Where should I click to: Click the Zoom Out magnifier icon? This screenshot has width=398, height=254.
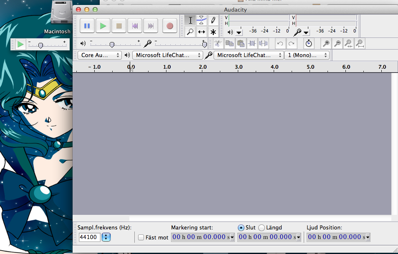coord(338,44)
